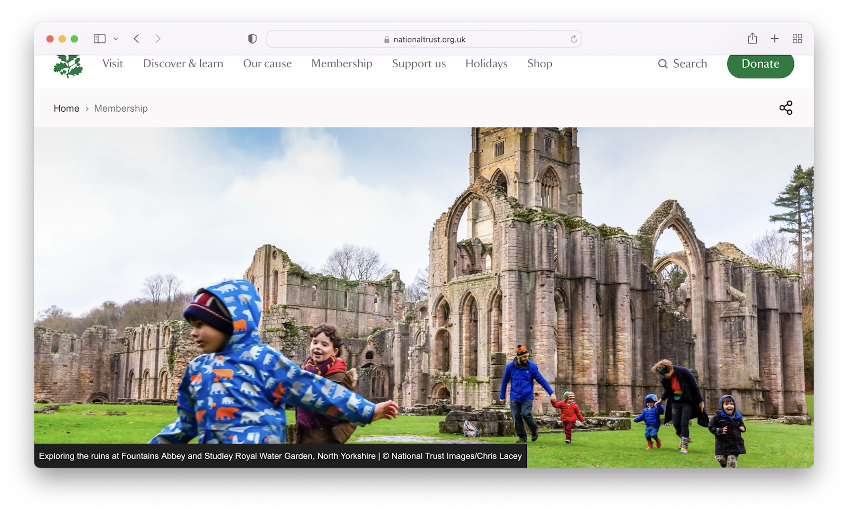Follow the Home breadcrumb link
This screenshot has height=513, width=848.
(66, 109)
